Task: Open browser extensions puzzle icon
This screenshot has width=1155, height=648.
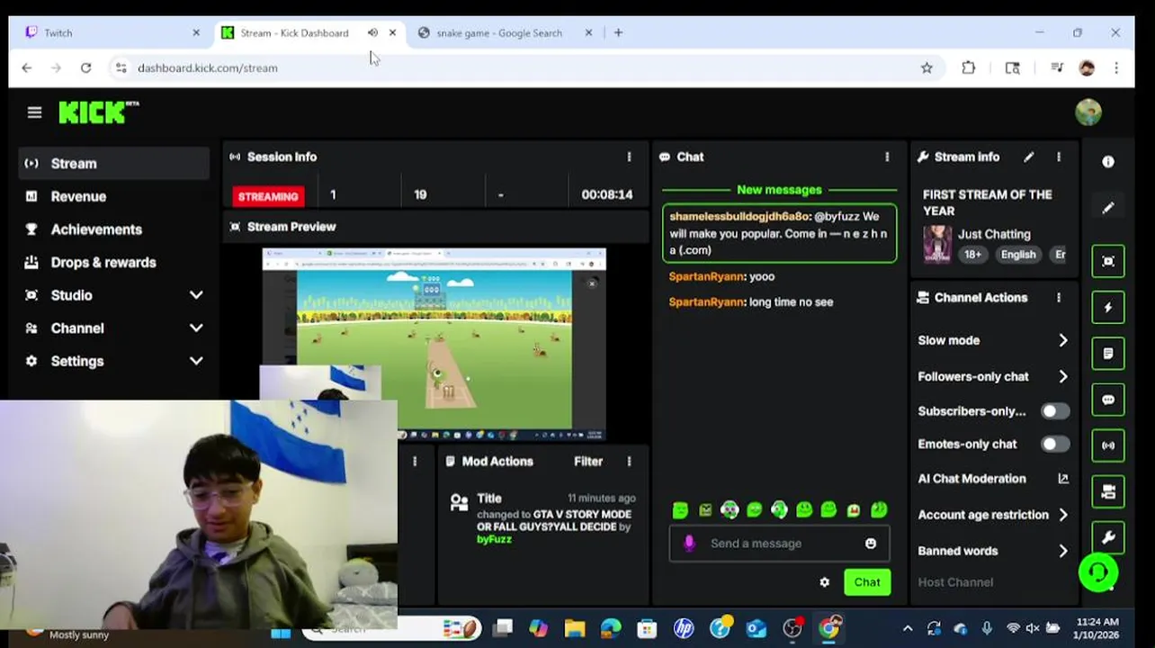Action: 969,67
